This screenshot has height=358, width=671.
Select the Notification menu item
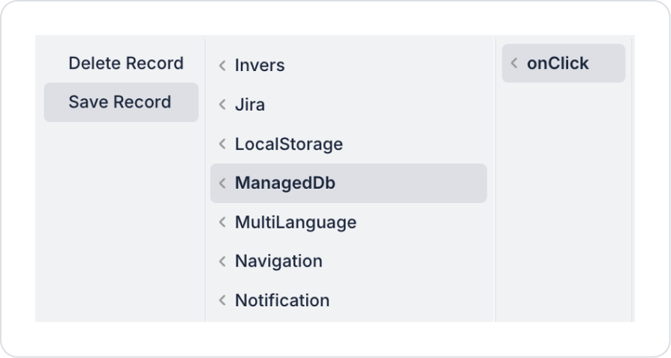pyautogui.click(x=281, y=300)
